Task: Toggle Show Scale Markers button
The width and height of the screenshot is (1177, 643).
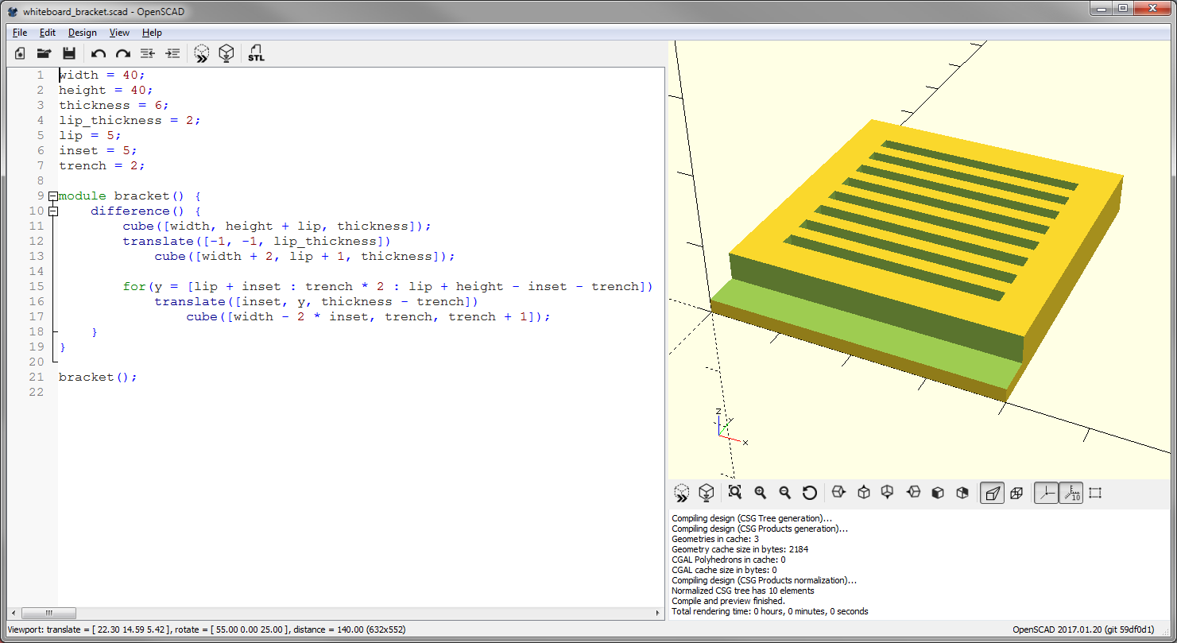Action: coord(1071,493)
